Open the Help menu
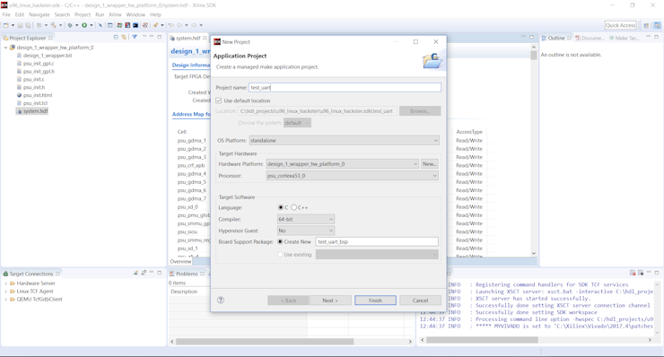The image size is (664, 357). pos(155,14)
